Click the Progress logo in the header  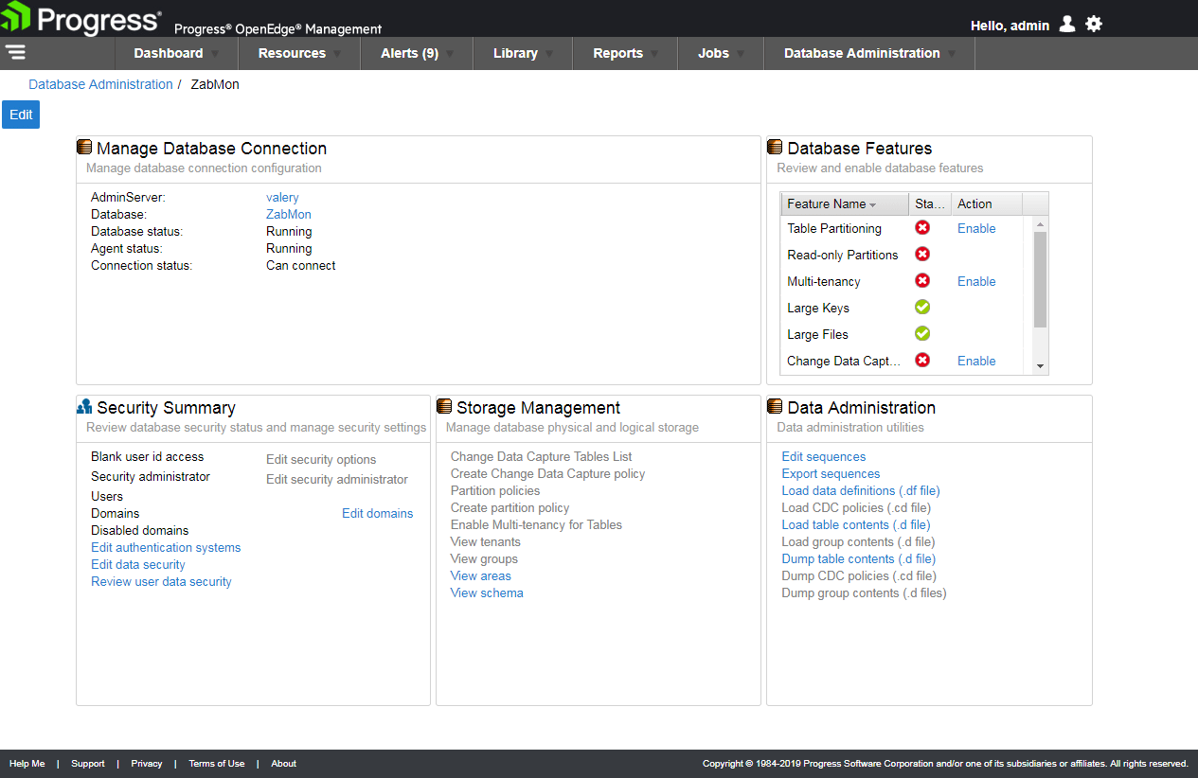[x=81, y=18]
